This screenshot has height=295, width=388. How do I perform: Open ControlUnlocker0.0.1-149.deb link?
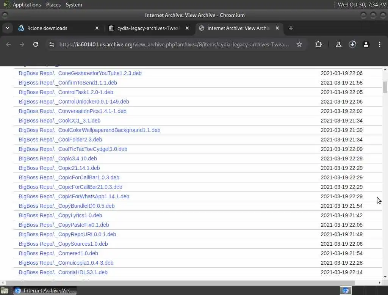point(74,102)
